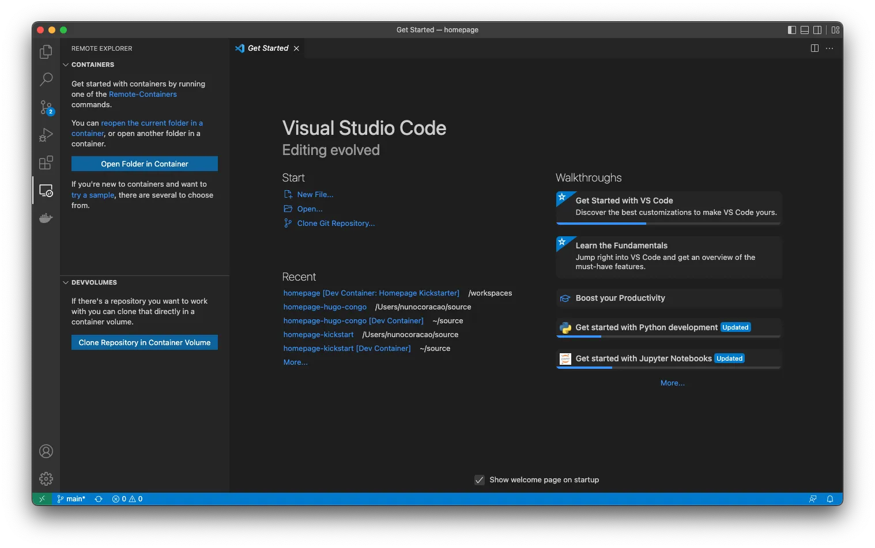Image resolution: width=875 pixels, height=548 pixels.
Task: Select the Get Started editor tab
Action: point(267,48)
